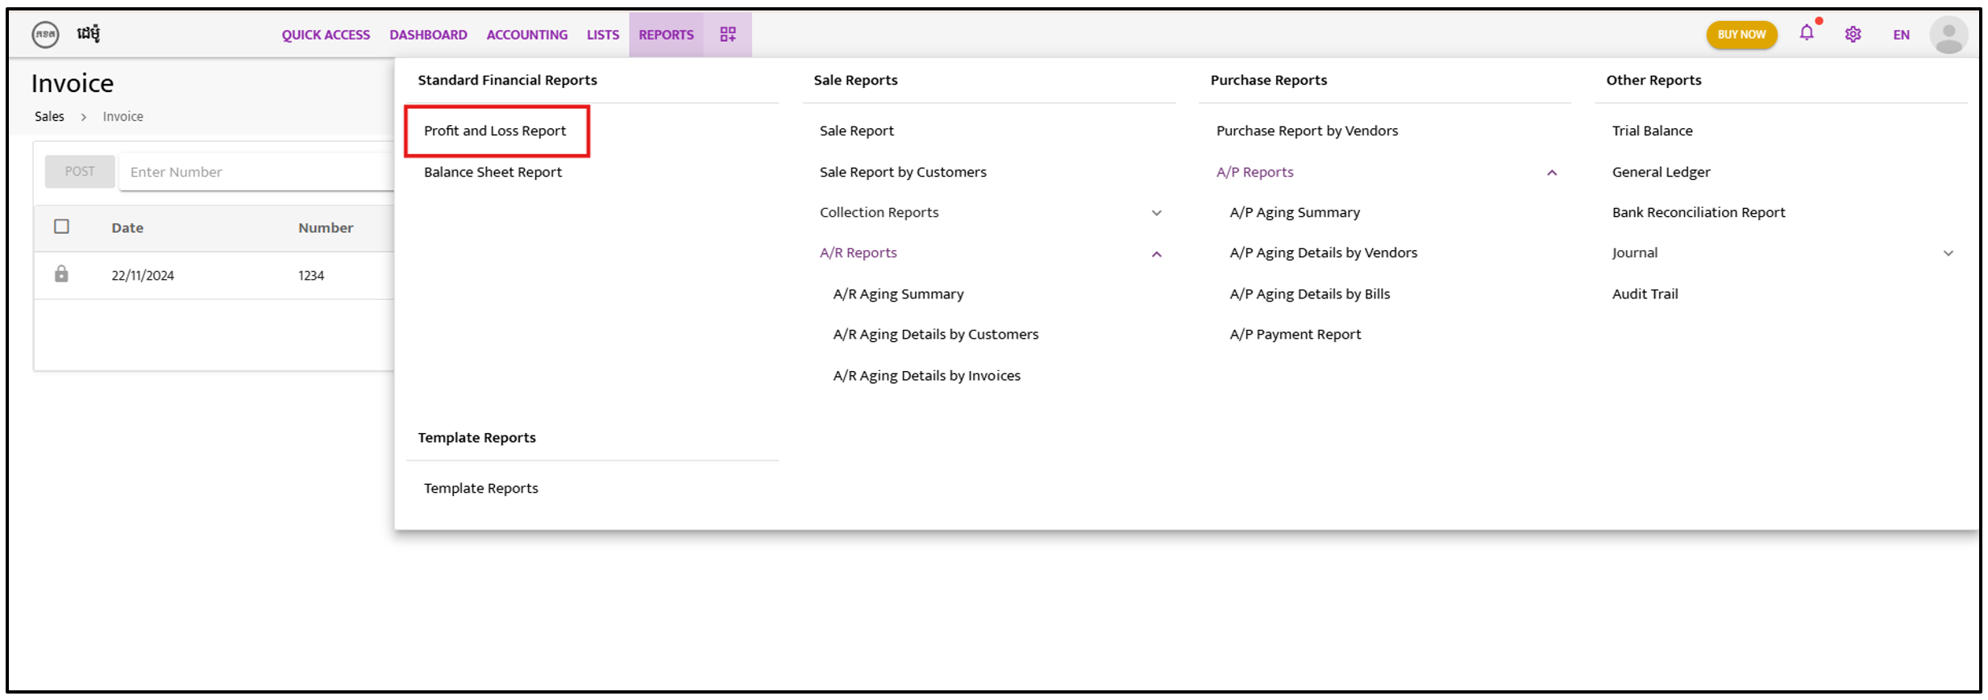Open the Dashboard menu
The width and height of the screenshot is (1988, 700).
(x=428, y=35)
